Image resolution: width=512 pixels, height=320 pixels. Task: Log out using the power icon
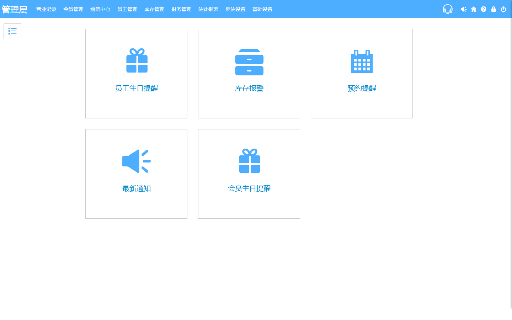(503, 9)
